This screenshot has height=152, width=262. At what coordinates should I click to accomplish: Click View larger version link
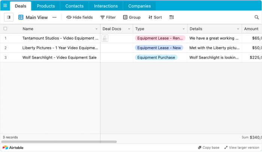(x=242, y=148)
